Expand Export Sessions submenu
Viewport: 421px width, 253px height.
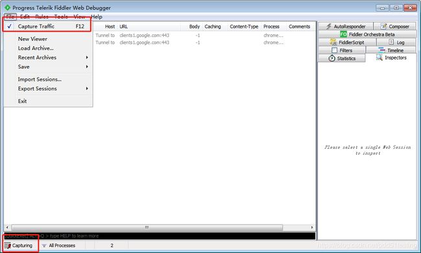click(x=49, y=89)
